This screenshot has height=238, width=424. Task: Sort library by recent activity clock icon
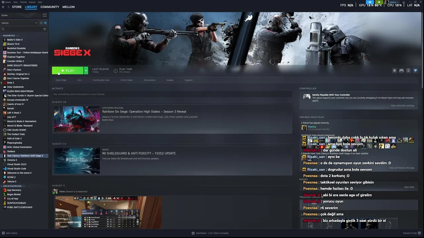41,23
